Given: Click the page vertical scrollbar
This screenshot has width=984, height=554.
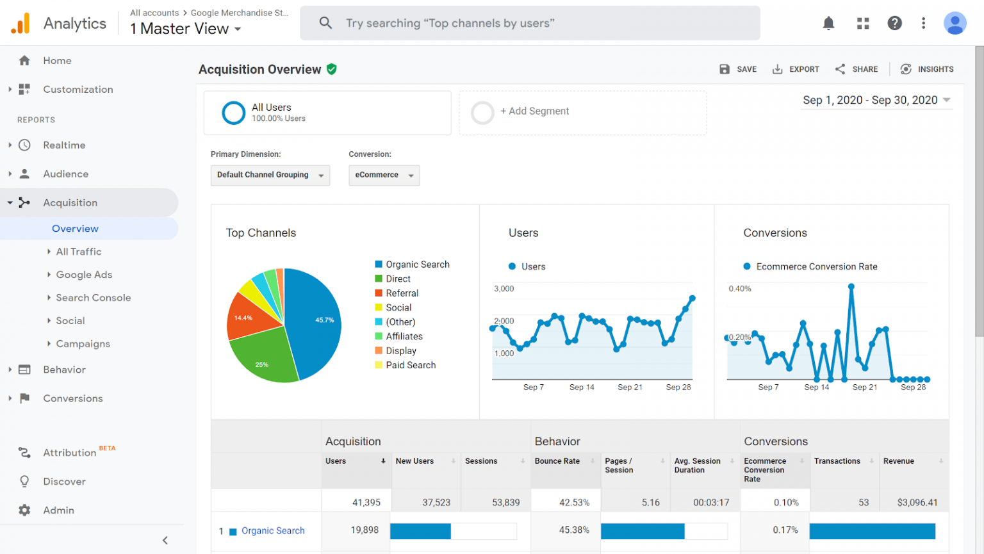Looking at the screenshot, I should 979,192.
